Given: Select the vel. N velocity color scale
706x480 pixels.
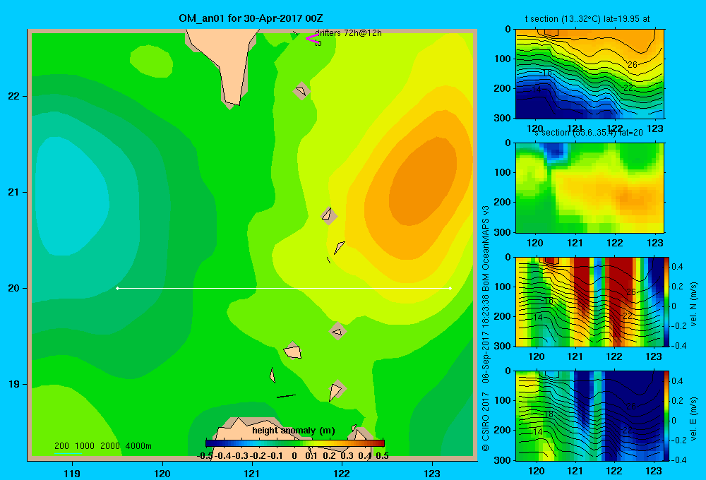Looking at the screenshot, I should point(667,301).
